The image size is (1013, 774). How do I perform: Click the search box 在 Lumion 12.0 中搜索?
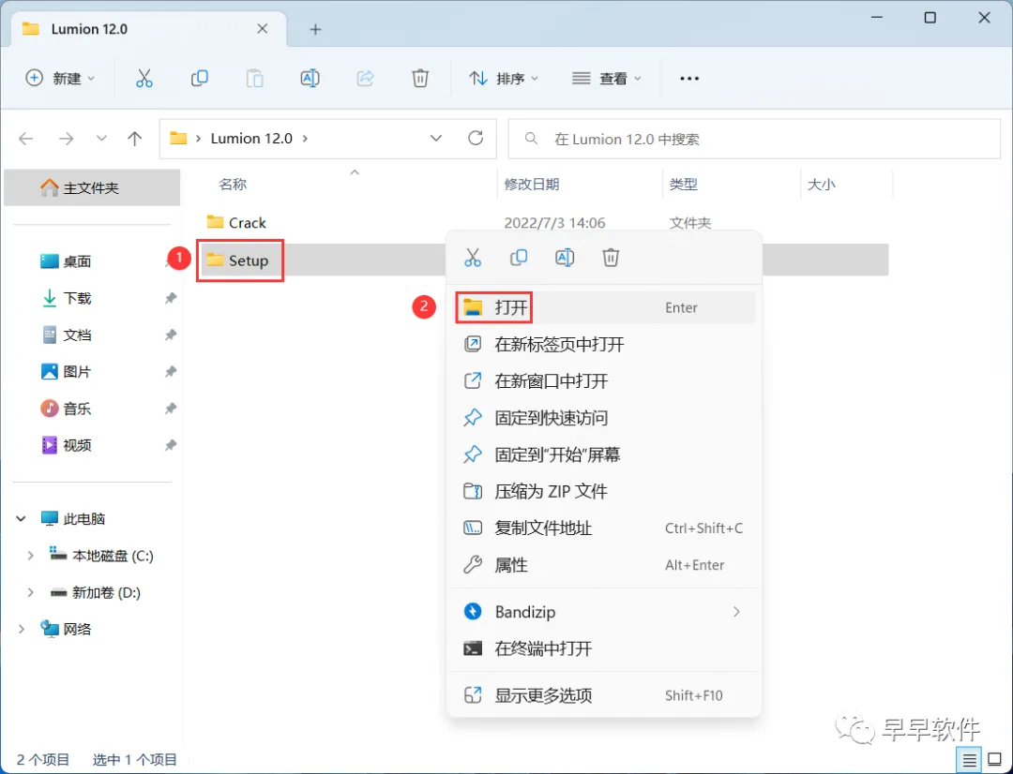point(754,139)
